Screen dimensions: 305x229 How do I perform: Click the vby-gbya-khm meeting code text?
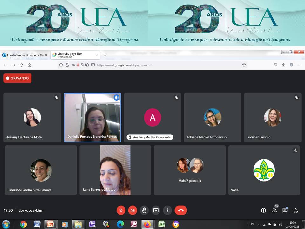click(x=31, y=210)
